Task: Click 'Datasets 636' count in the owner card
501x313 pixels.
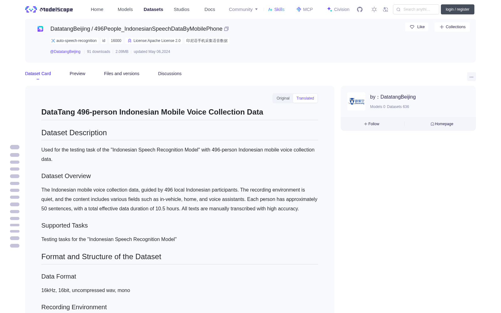Action: point(398,107)
